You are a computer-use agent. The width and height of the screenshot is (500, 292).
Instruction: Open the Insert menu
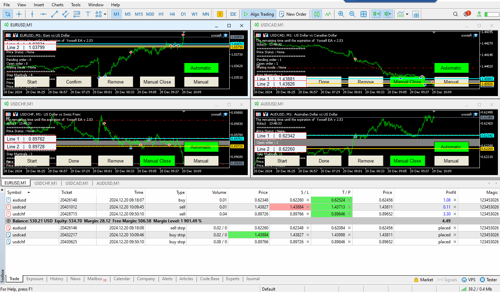tap(39, 5)
